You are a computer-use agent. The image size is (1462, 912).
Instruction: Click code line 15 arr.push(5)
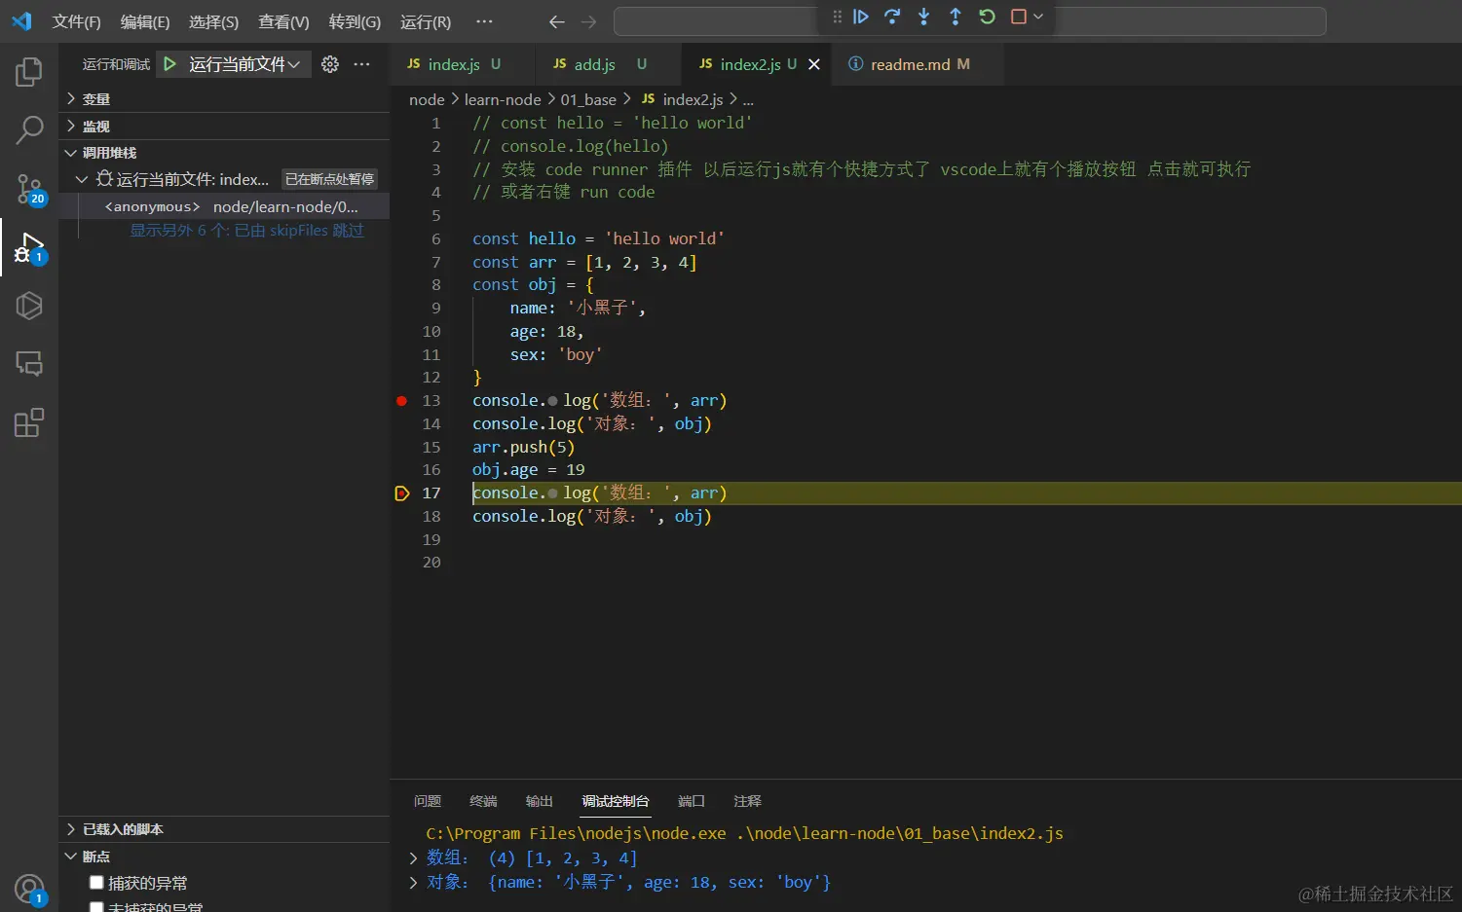[523, 447]
